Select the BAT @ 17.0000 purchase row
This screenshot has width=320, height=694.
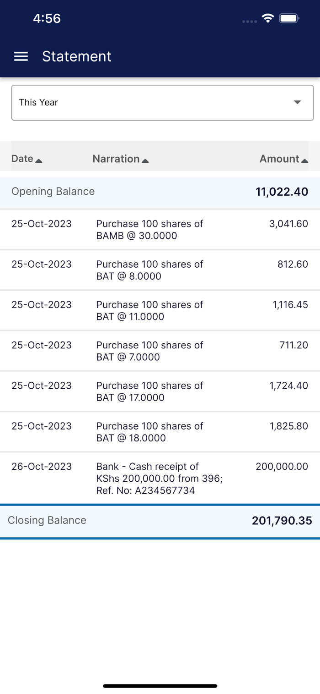[x=160, y=391]
